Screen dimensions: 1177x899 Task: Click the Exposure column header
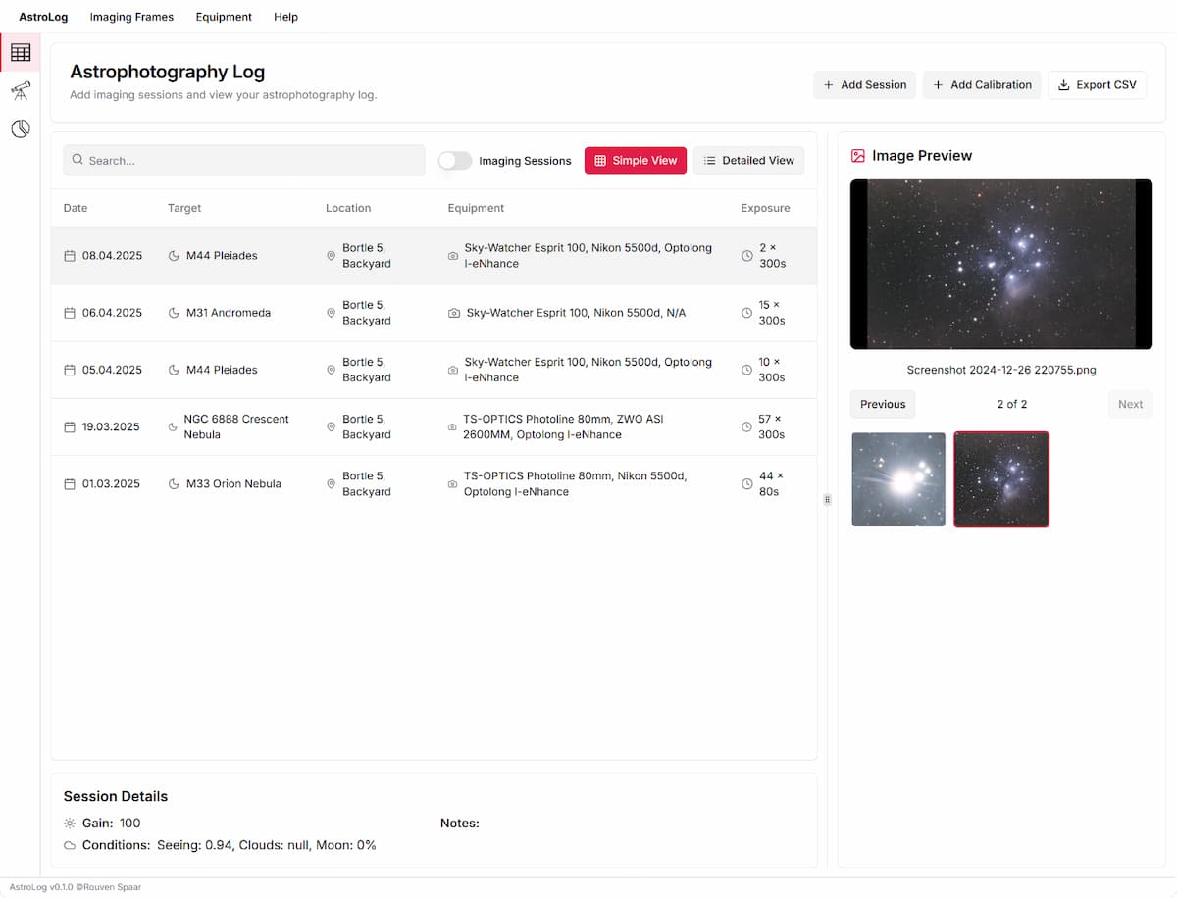(x=765, y=208)
